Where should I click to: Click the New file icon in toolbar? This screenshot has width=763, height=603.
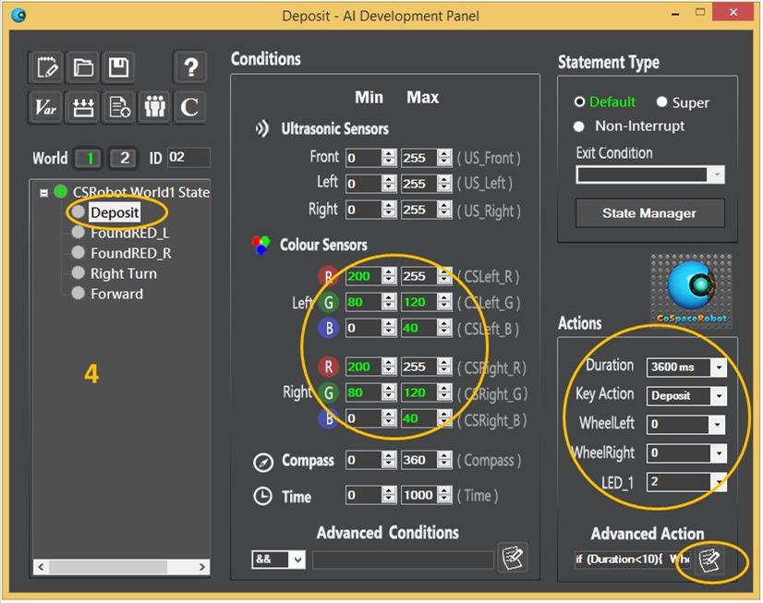tap(46, 67)
